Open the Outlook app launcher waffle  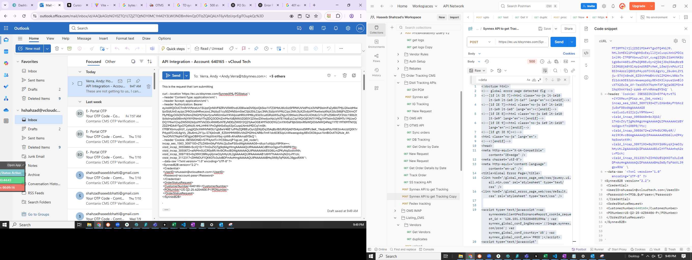click(x=6, y=28)
